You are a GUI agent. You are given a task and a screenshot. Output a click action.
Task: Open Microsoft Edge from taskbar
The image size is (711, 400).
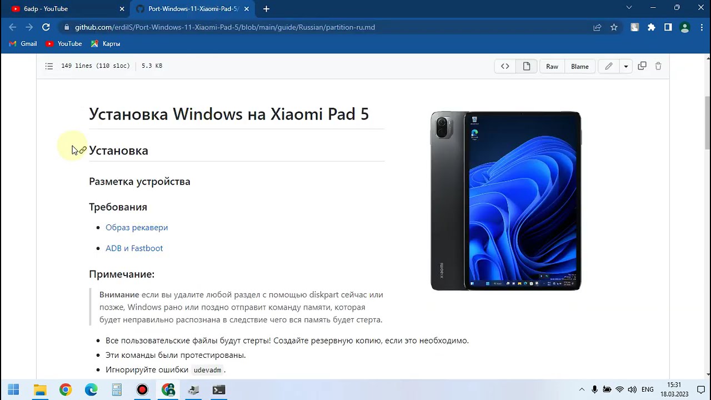(x=91, y=390)
